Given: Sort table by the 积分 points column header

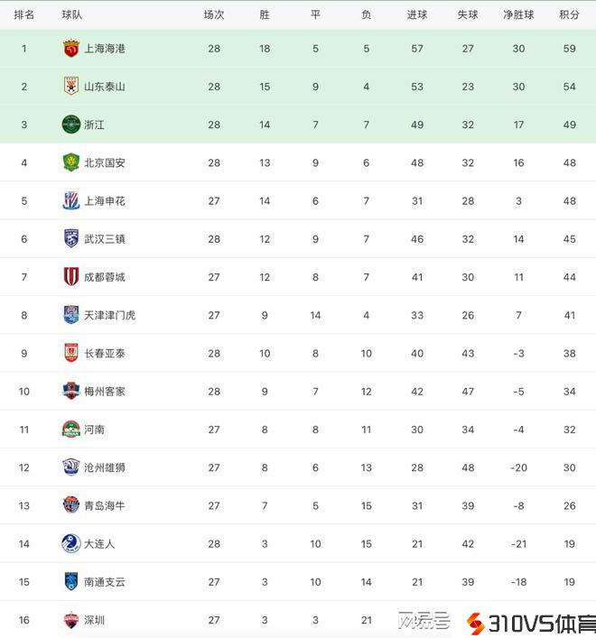Looking at the screenshot, I should coord(569,14).
